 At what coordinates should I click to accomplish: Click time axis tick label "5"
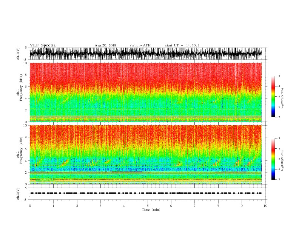(x=148, y=206)
